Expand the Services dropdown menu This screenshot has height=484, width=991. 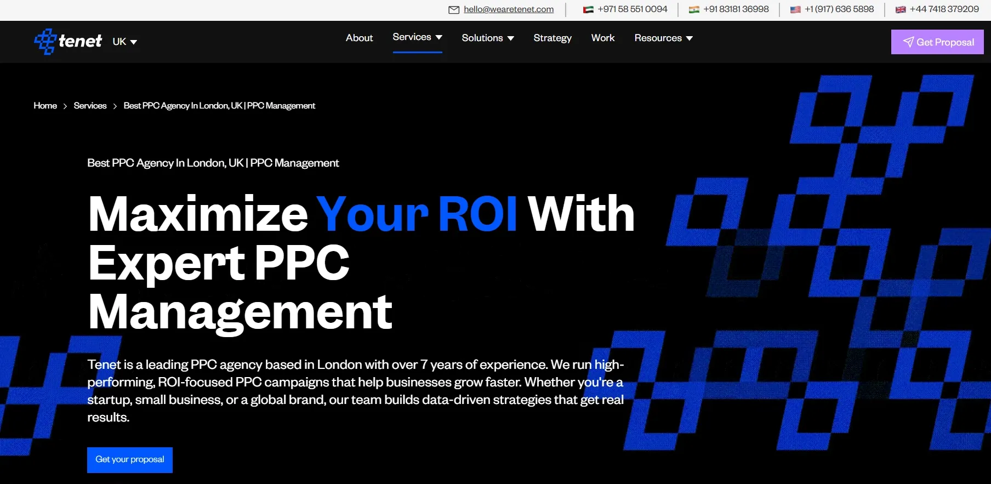pos(417,37)
